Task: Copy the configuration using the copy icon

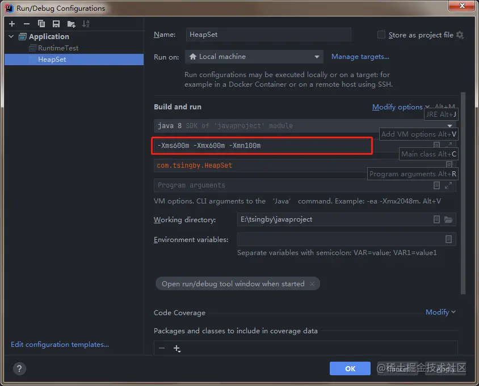Action: (x=41, y=24)
